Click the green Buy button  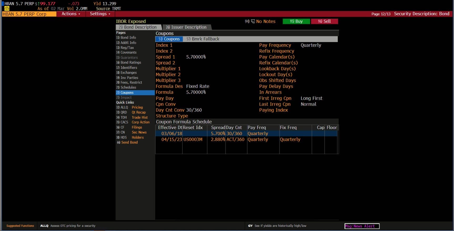[x=296, y=21]
